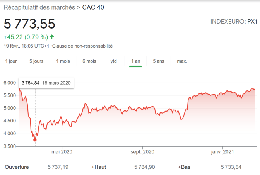The width and height of the screenshot is (260, 175).
Task: Click the red low-point marker dot
Action: [35, 140]
